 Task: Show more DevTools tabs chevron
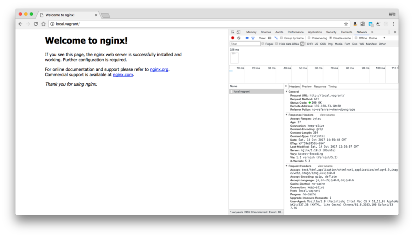pos(372,32)
